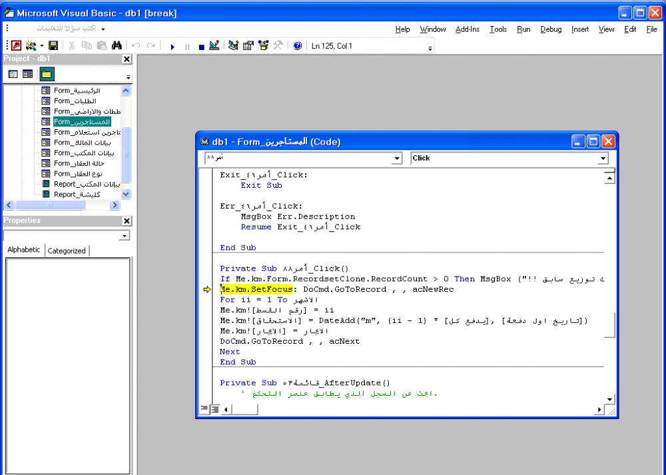The width and height of the screenshot is (666, 475).
Task: Close the Project - db1 panel
Action: pos(127,59)
